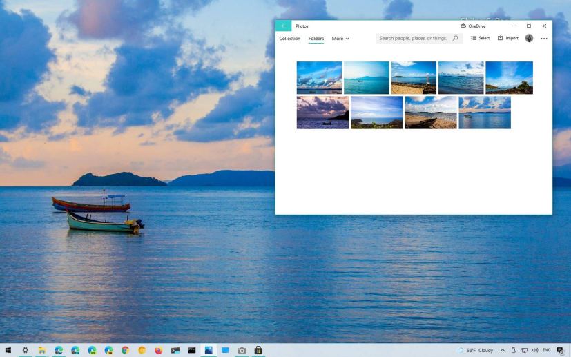Click the search magnifier icon

click(455, 39)
